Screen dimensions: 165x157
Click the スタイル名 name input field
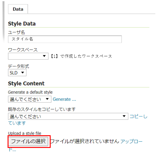pos(65,39)
